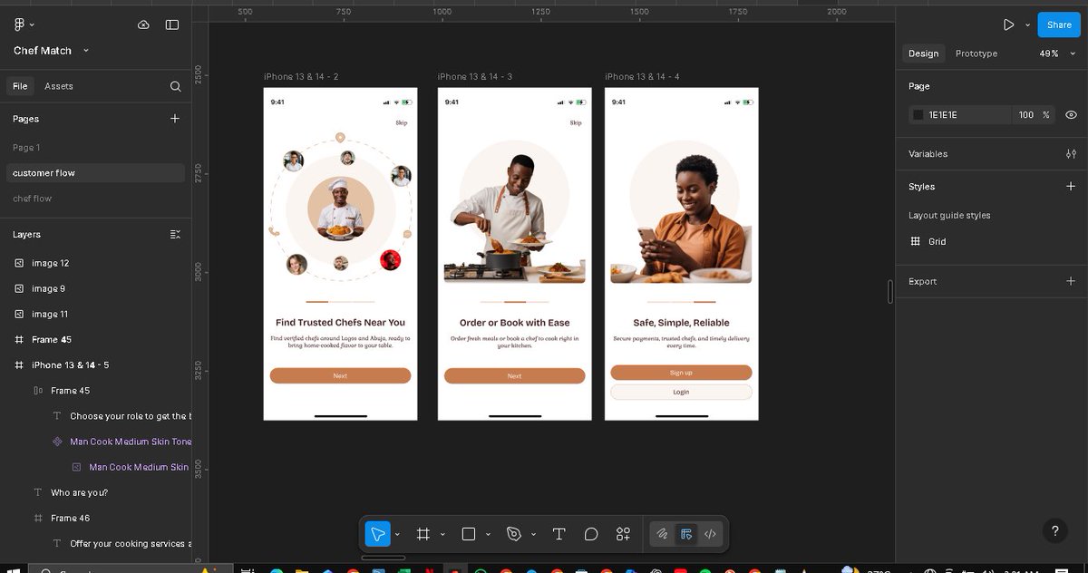The height and width of the screenshot is (573, 1088).
Task: Click the Share button
Action: (x=1058, y=24)
